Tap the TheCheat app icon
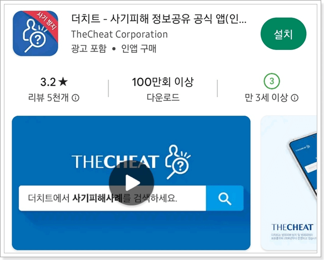Viewport: 324px width, 260px height. [x=36, y=33]
